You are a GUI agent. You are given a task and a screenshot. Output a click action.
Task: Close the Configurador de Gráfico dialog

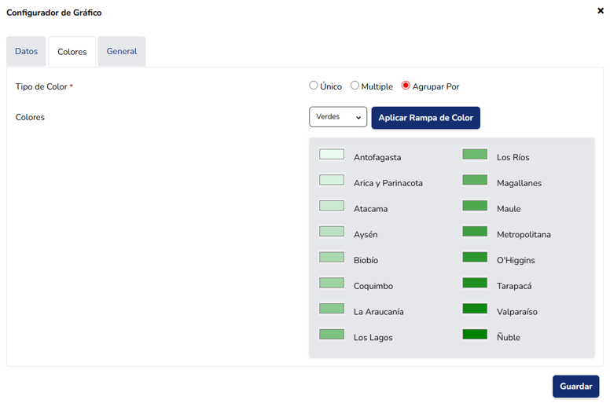pyautogui.click(x=601, y=11)
